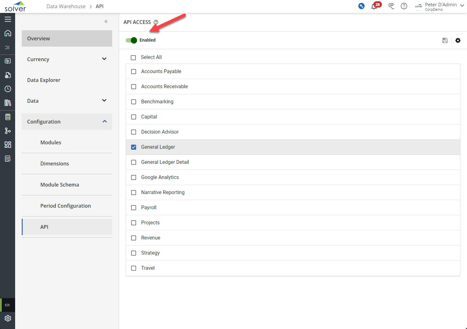This screenshot has width=467, height=329.
Task: Open the API settings gear icon
Action: pyautogui.click(x=458, y=40)
